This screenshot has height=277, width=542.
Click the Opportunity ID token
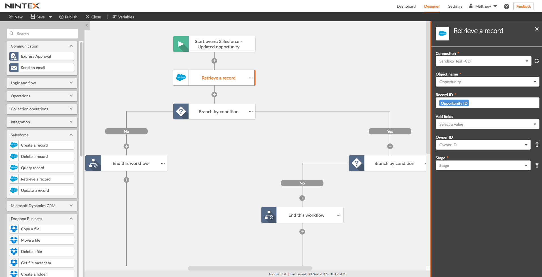(454, 103)
